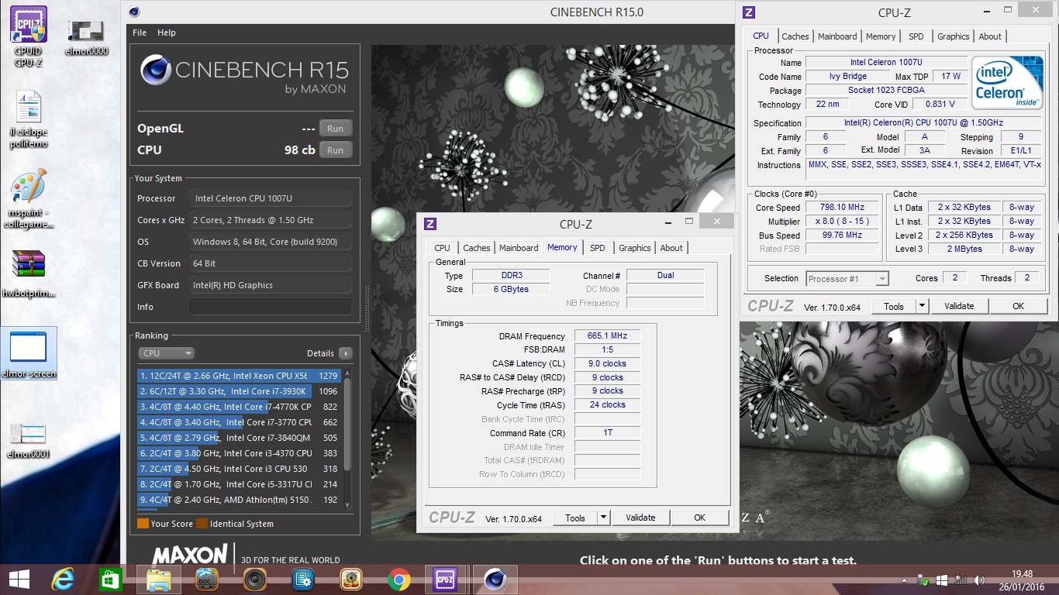Screen dimensions: 1059x595
Task: Open Tools dropdown arrow in Memory CPU-Z window
Action: tap(603, 518)
